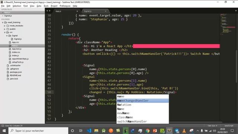Click the react_training folder icon
Image resolution: width=238 pixels, height=134 pixels.
coord(6,22)
